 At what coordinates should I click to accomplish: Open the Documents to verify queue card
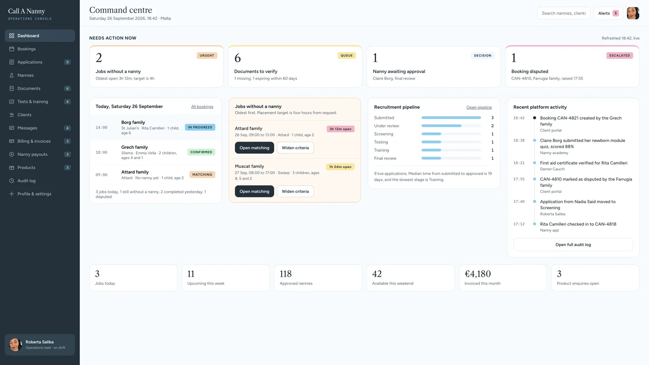[x=295, y=67]
